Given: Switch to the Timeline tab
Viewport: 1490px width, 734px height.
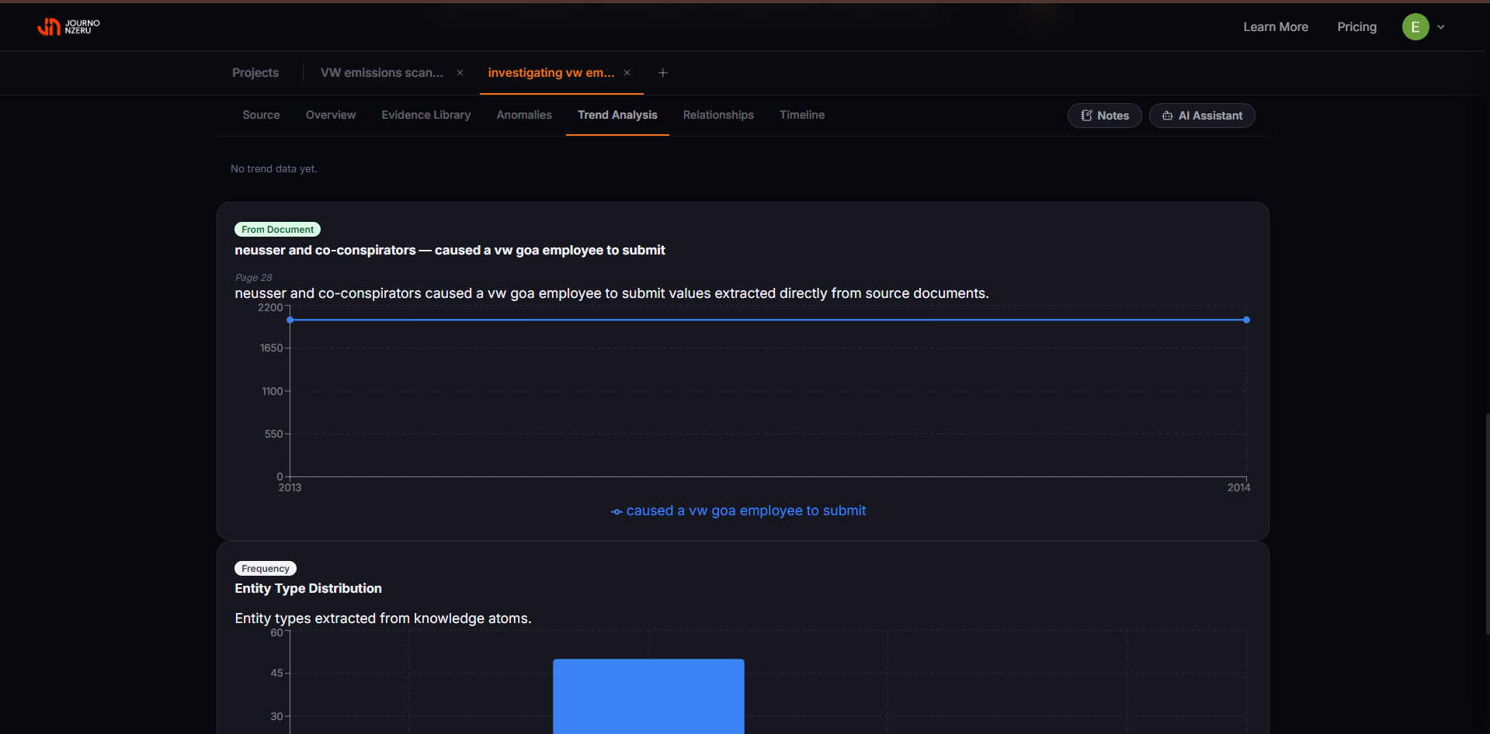Looking at the screenshot, I should tap(802, 115).
